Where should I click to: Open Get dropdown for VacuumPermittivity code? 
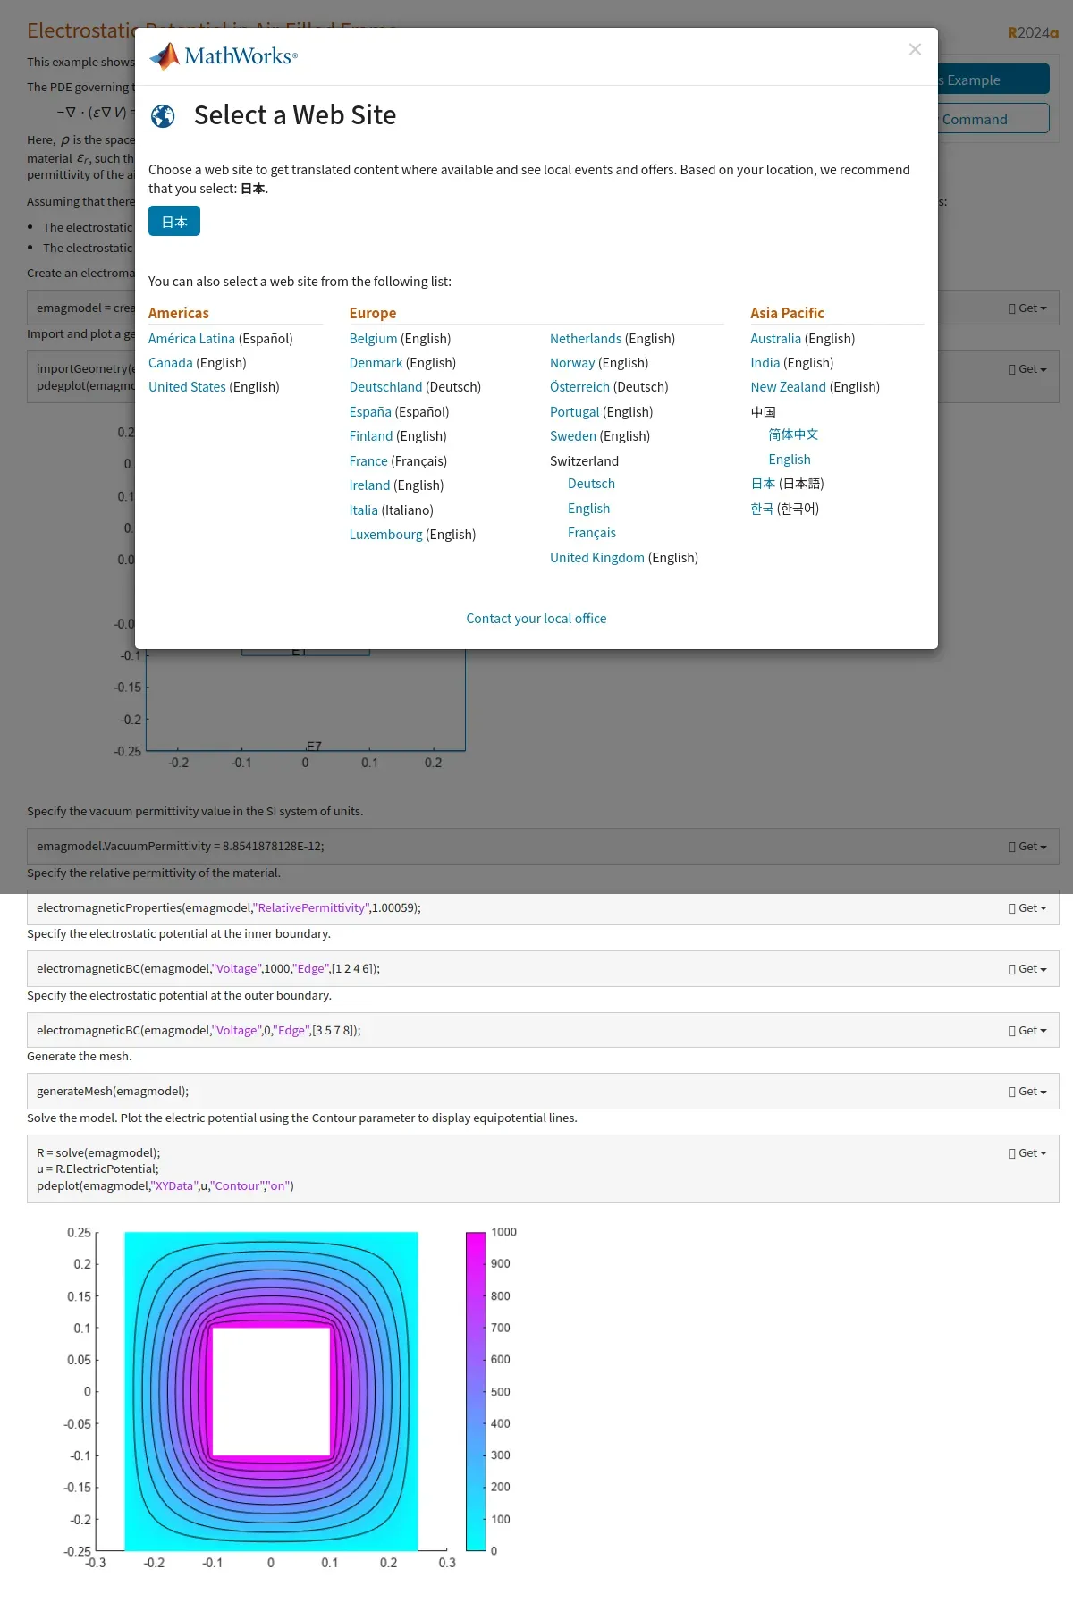point(1027,847)
